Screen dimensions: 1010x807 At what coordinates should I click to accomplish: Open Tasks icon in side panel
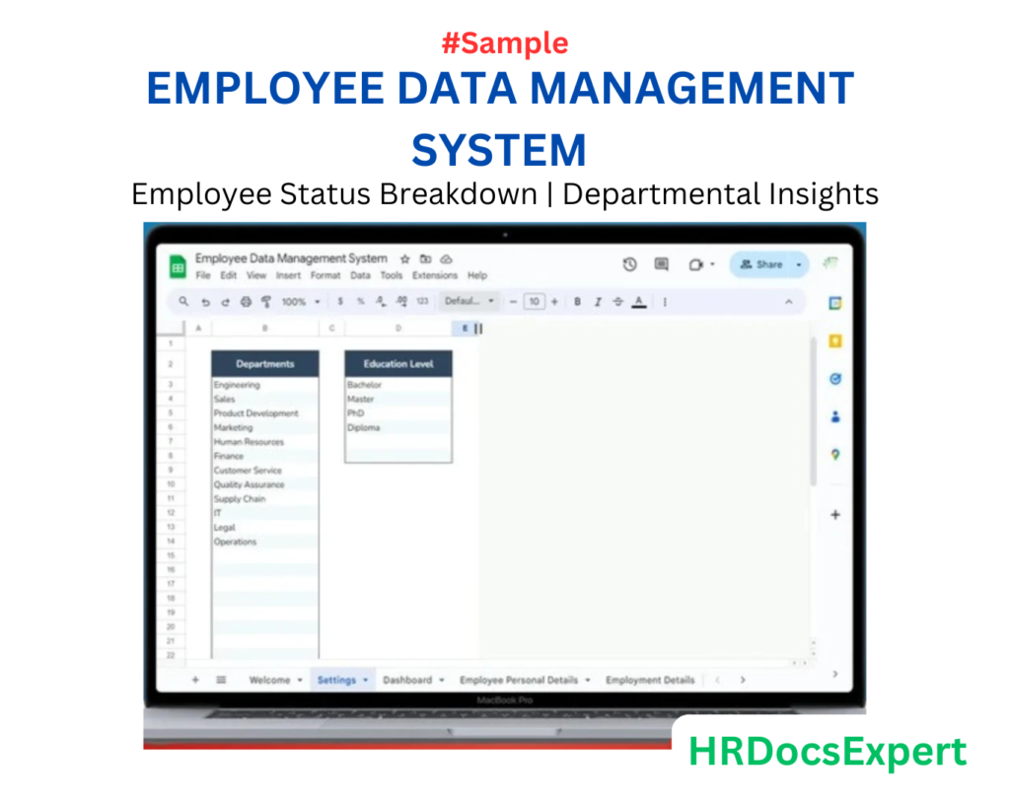tap(835, 378)
